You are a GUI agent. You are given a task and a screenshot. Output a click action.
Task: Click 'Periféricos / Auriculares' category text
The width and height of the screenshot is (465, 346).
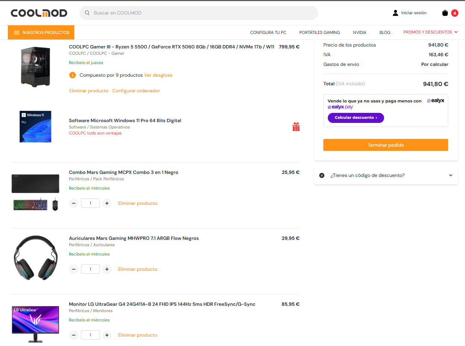pyautogui.click(x=92, y=245)
